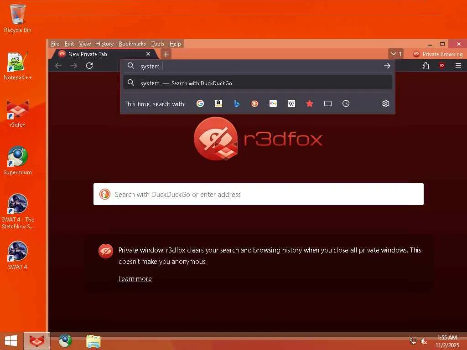The width and height of the screenshot is (467, 350).
Task: Click the Private browsing indicator
Action: click(x=438, y=54)
